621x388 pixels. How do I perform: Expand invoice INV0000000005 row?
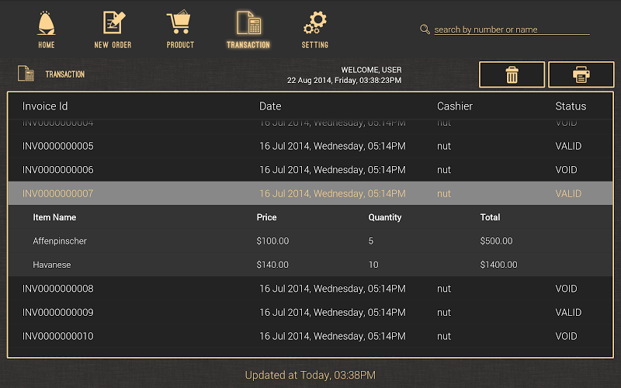point(310,146)
